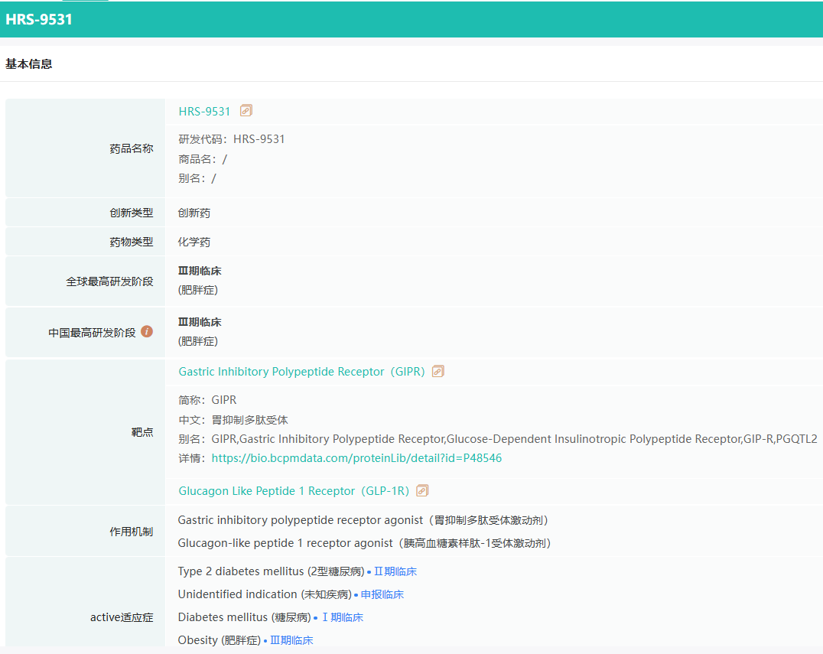Open the Gastric Inhibitory Polypeptide Receptor (GIPR) link
This screenshot has height=654, width=823.
(x=301, y=372)
